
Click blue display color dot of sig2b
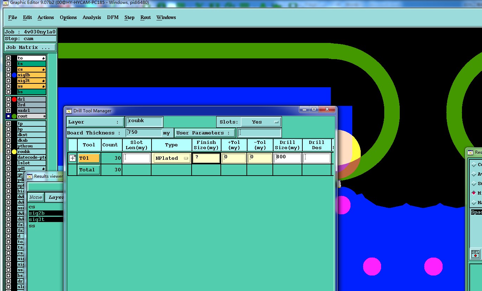point(14,75)
